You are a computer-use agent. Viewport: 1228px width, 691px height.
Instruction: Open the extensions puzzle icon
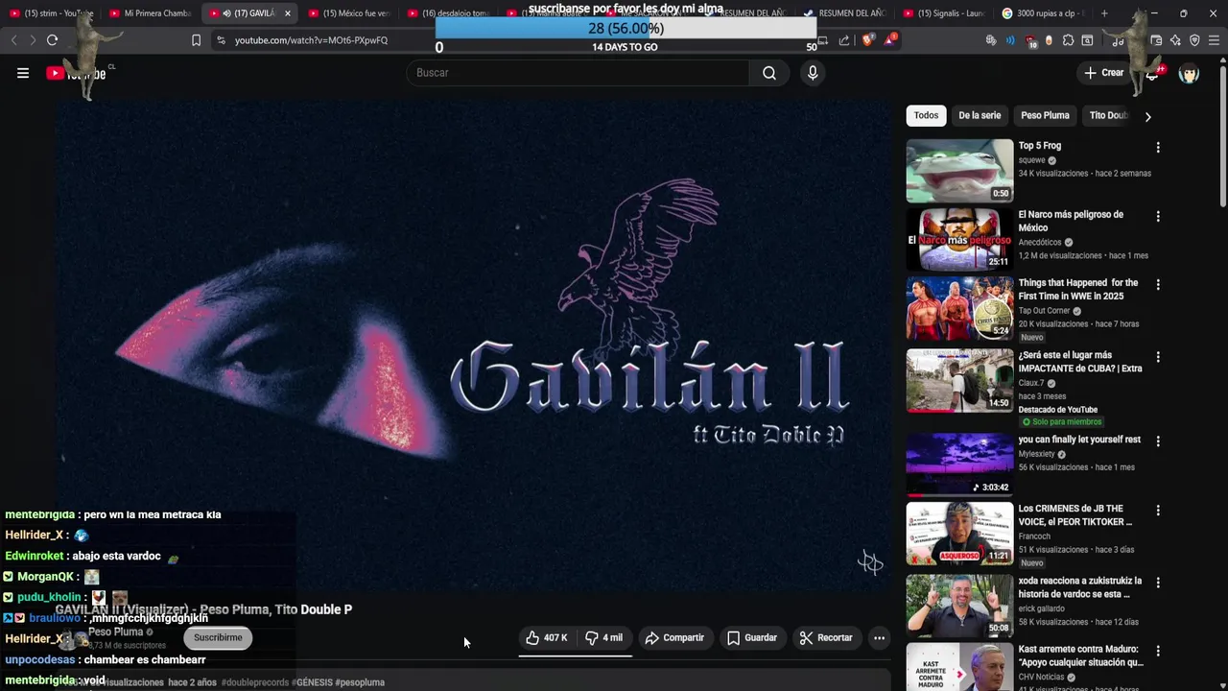click(1068, 40)
